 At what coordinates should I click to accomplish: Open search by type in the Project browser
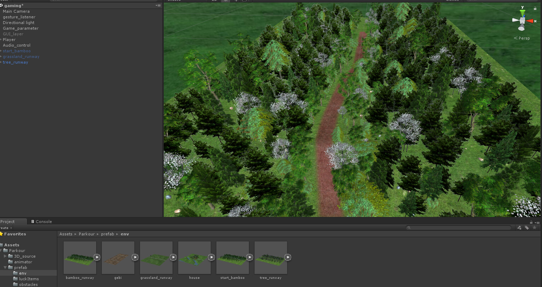[x=519, y=228]
